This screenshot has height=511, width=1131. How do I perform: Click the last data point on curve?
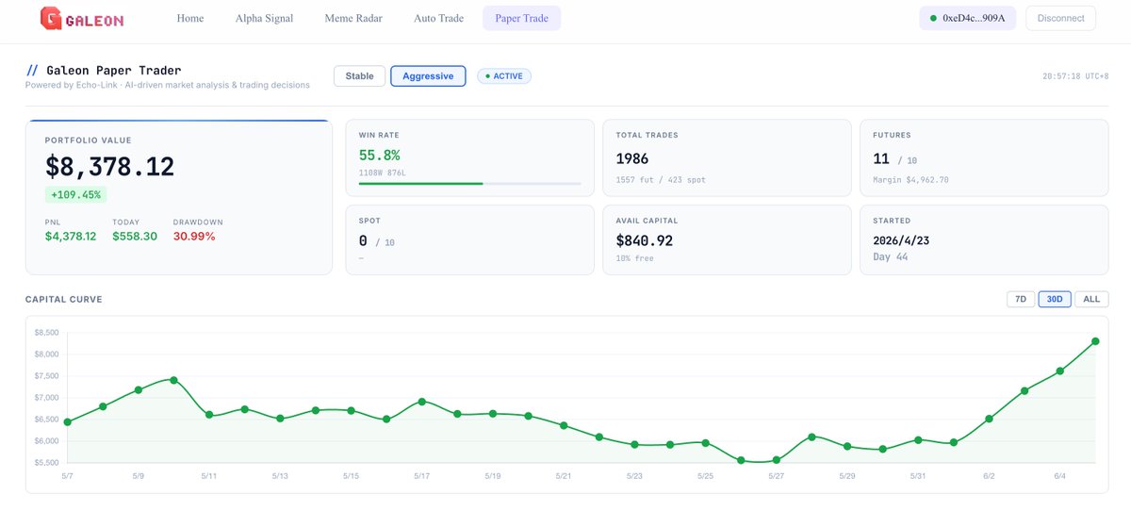click(x=1095, y=341)
